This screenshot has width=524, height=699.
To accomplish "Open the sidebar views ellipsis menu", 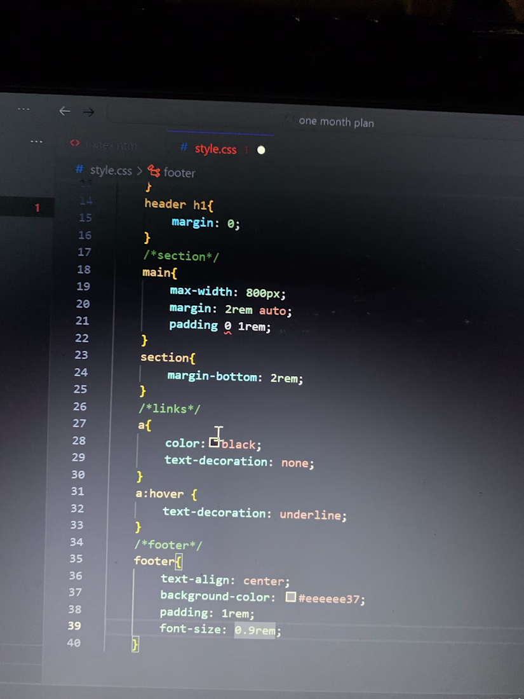I will tap(37, 142).
